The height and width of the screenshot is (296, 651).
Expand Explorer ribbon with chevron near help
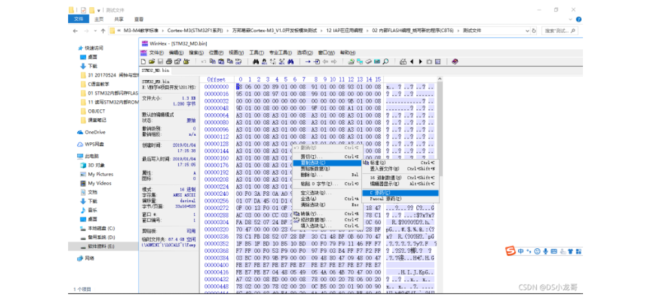click(571, 19)
